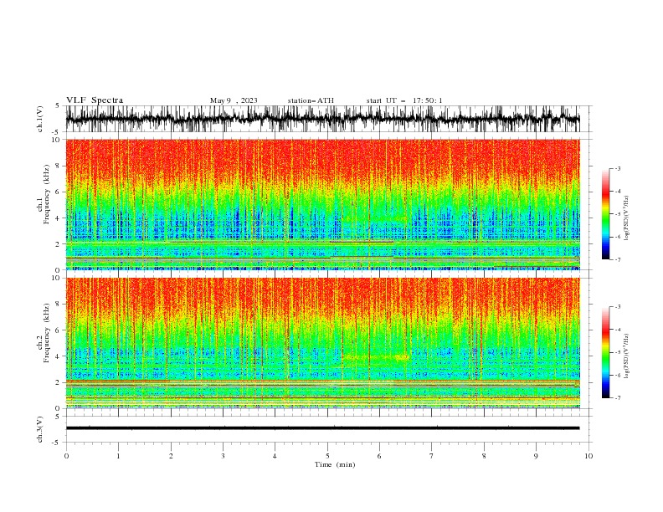
Task: Click time axis tick label "9"
Action: [536, 456]
